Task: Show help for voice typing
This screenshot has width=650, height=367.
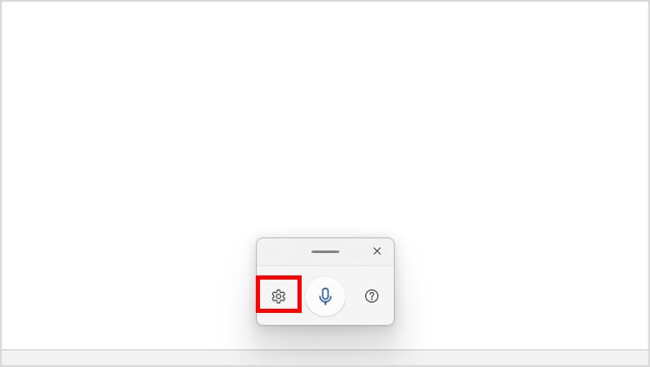Action: (372, 296)
